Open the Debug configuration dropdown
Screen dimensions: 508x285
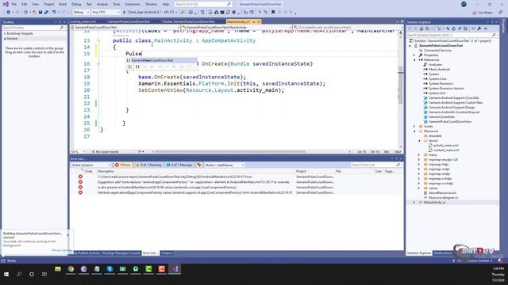(x=81, y=13)
